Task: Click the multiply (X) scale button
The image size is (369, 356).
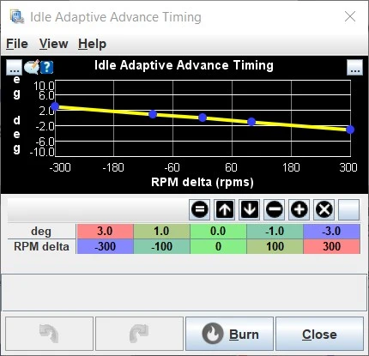Action: click(324, 209)
